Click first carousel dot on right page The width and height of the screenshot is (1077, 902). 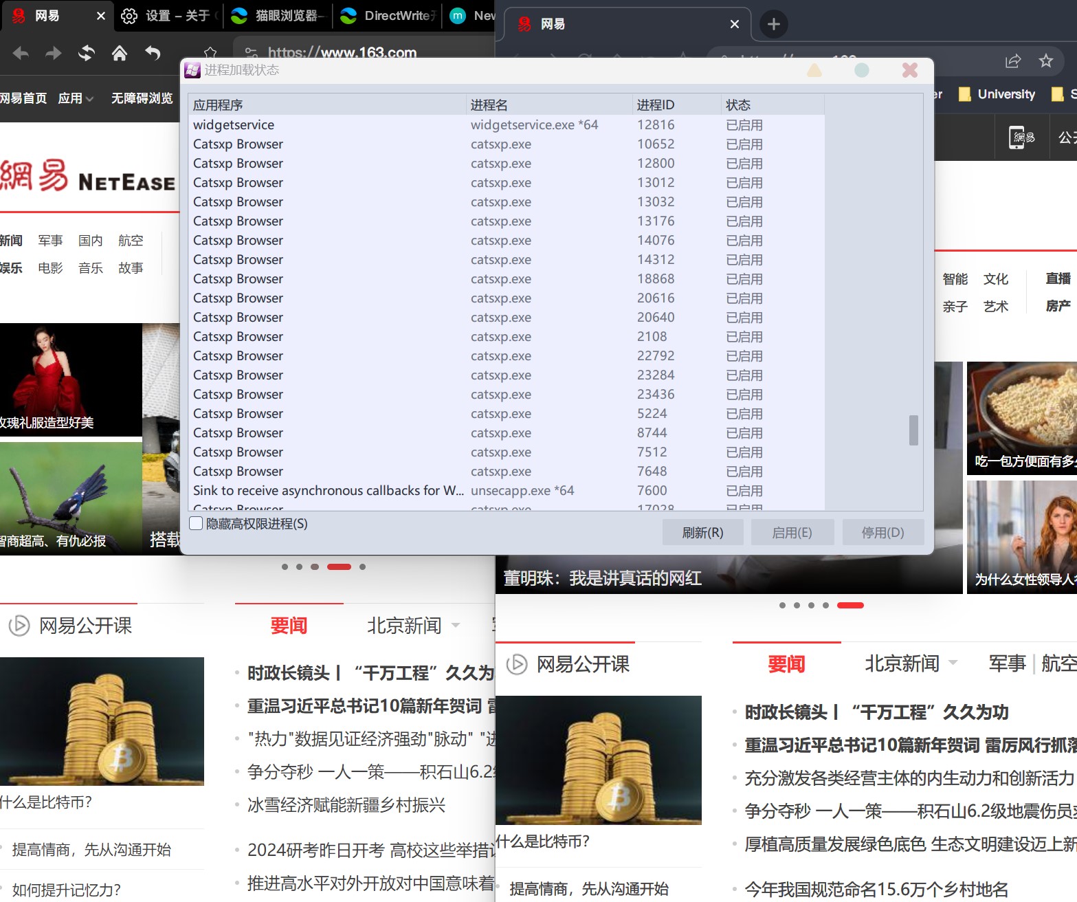782,605
